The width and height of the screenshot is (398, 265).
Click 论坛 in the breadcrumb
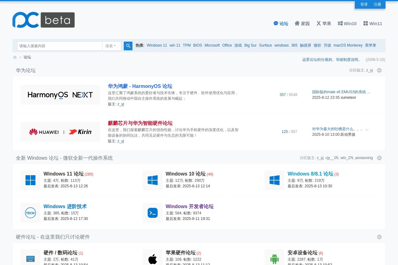[x=27, y=57]
